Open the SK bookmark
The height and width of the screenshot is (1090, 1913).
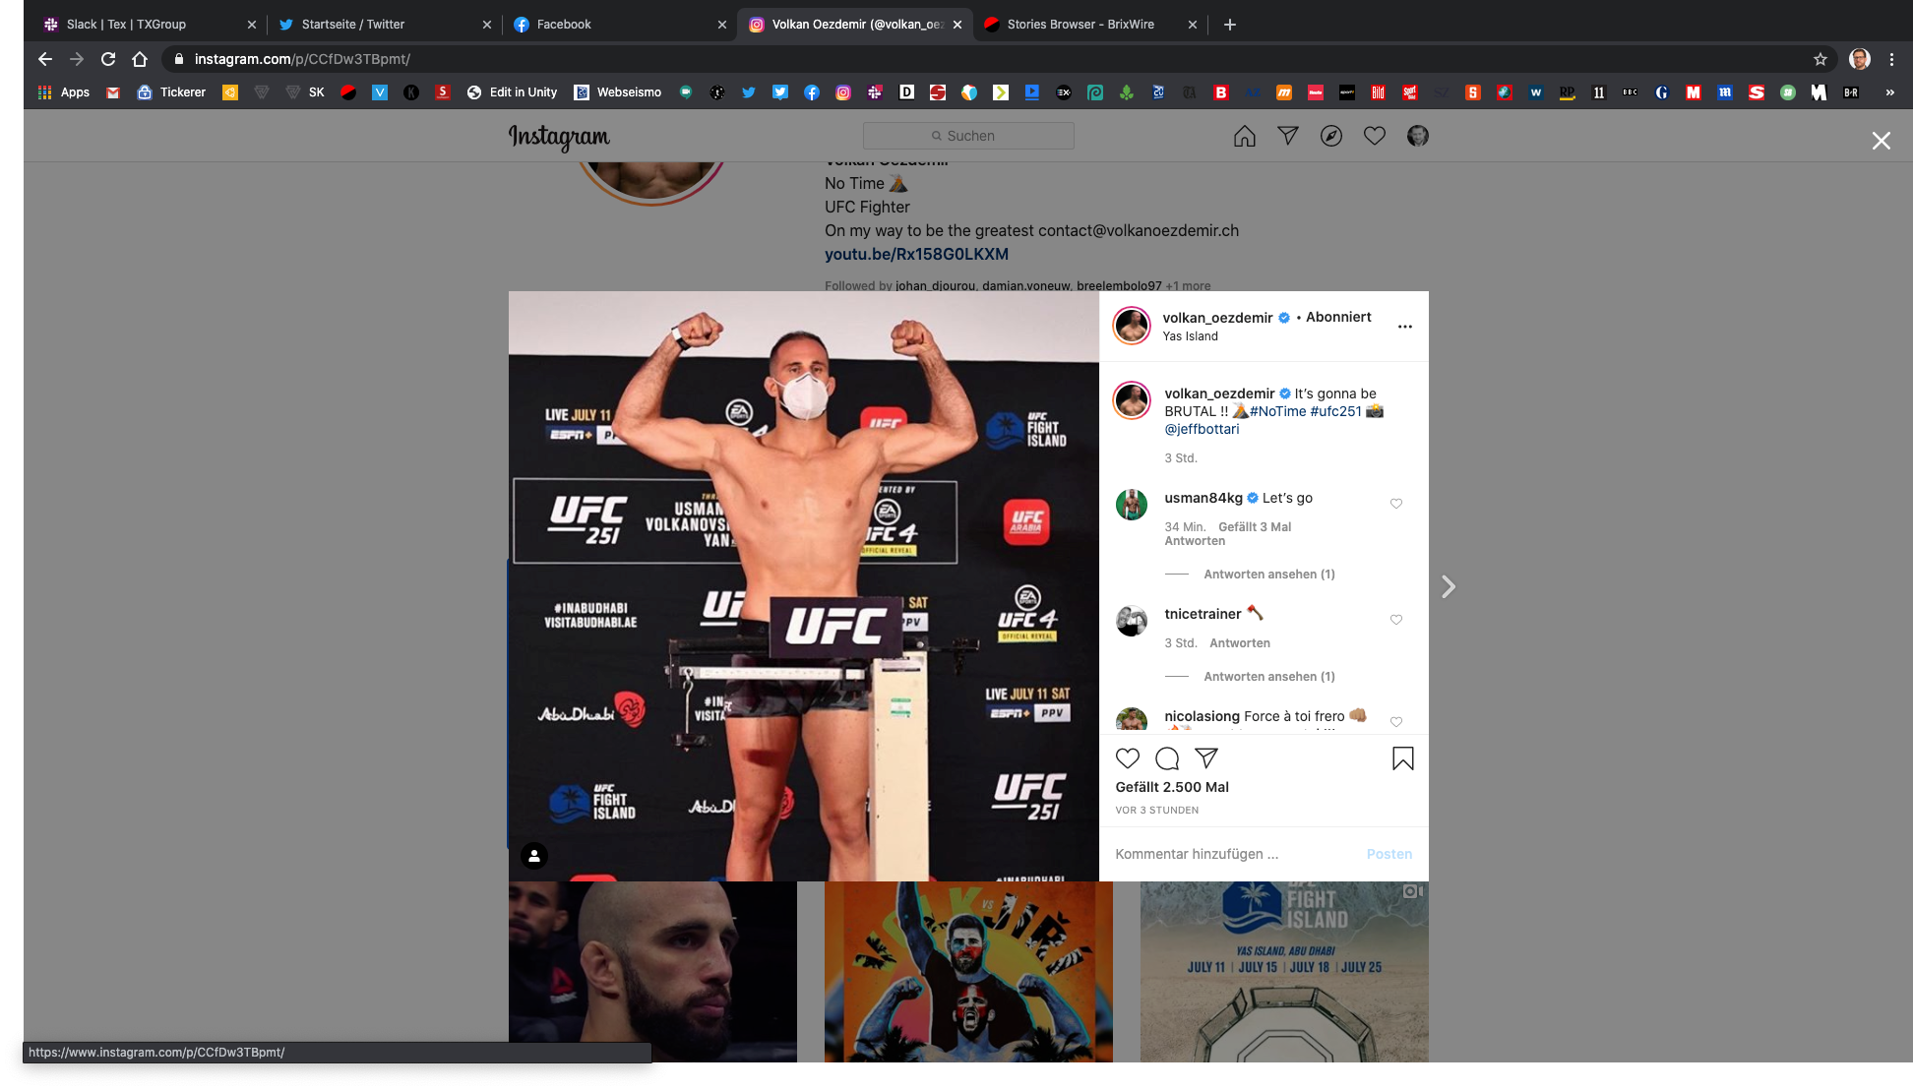[x=305, y=92]
